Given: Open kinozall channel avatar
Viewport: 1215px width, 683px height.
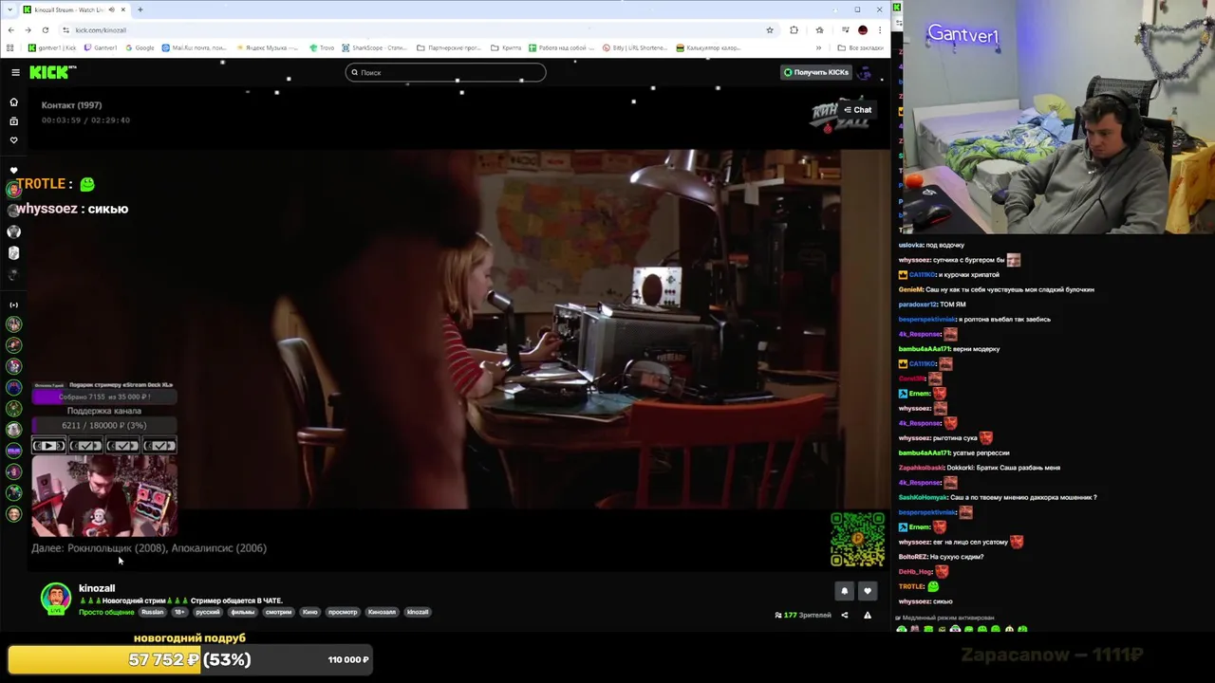Looking at the screenshot, I should [x=55, y=598].
